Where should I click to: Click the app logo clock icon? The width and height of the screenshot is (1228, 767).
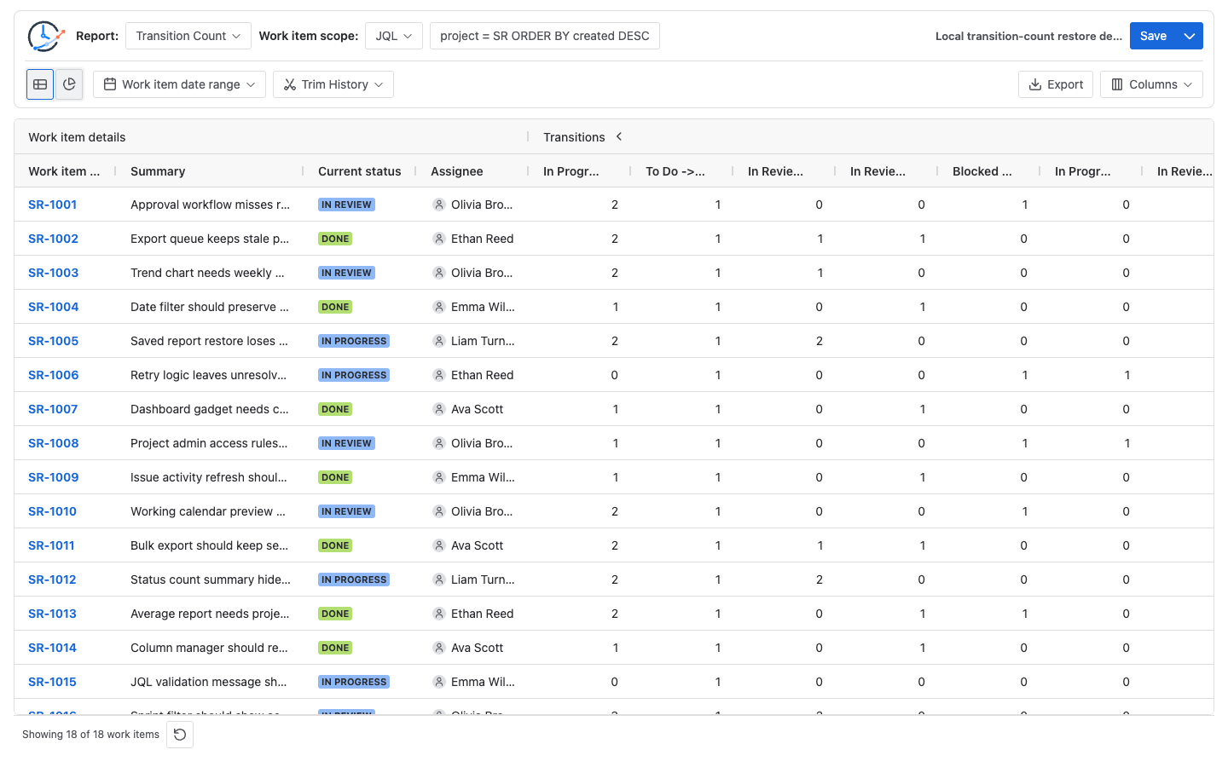(x=45, y=37)
